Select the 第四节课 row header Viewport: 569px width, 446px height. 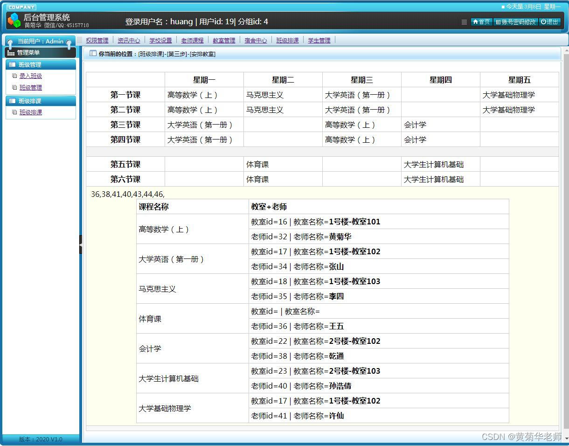tap(125, 139)
